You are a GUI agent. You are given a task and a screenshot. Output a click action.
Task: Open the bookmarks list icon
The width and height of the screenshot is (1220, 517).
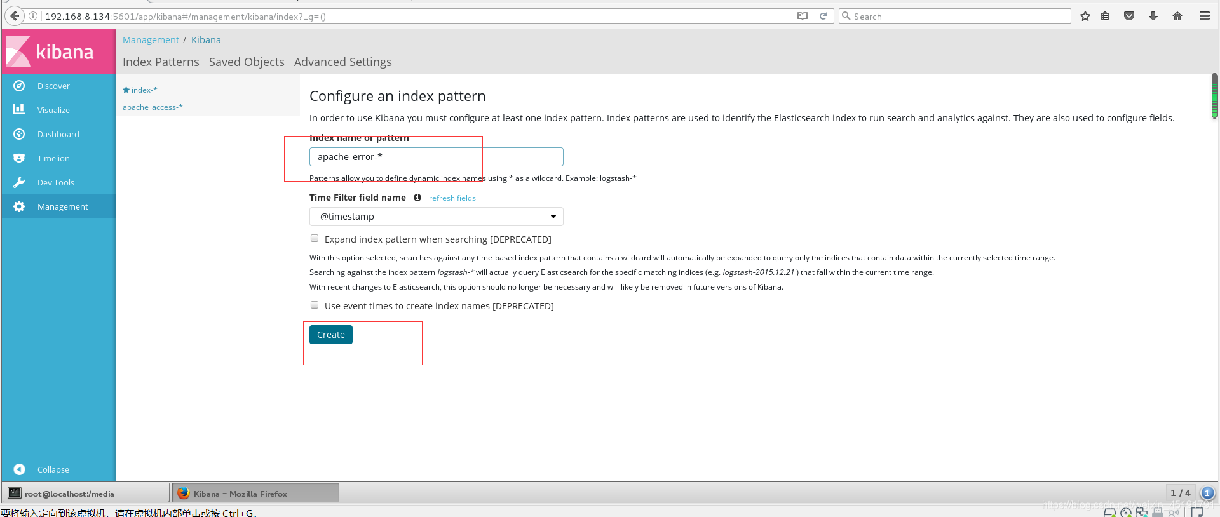point(1106,16)
